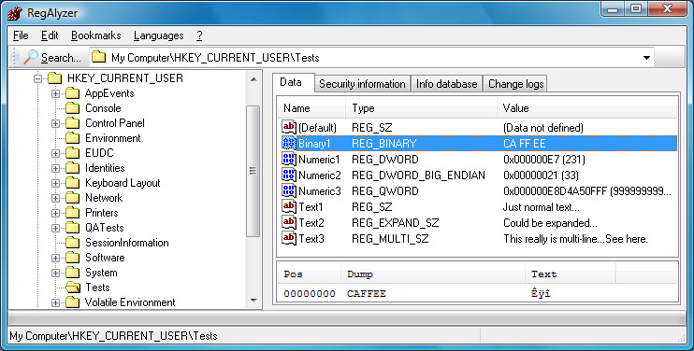This screenshot has height=351, width=694.
Task: Select the open Tests folder icon
Action: coord(73,288)
